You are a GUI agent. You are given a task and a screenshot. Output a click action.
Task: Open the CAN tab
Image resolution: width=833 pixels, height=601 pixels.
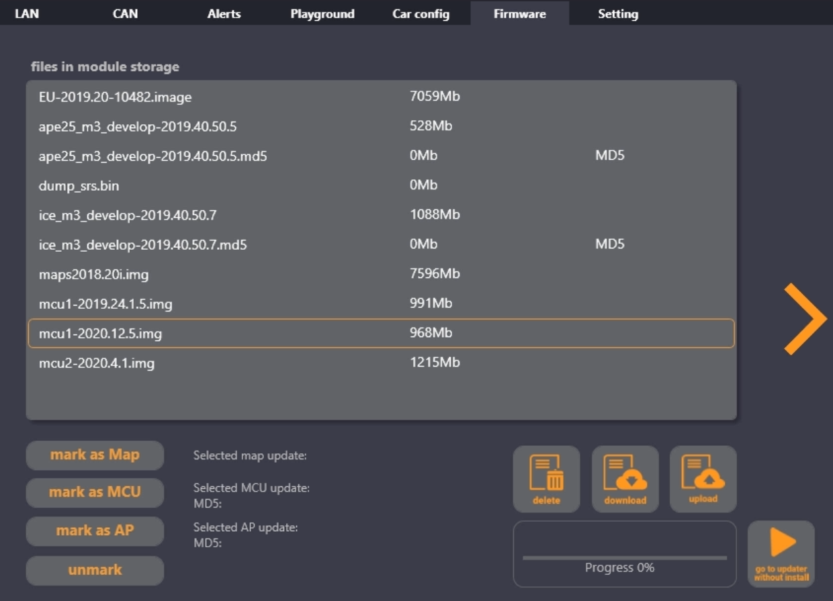coord(125,13)
